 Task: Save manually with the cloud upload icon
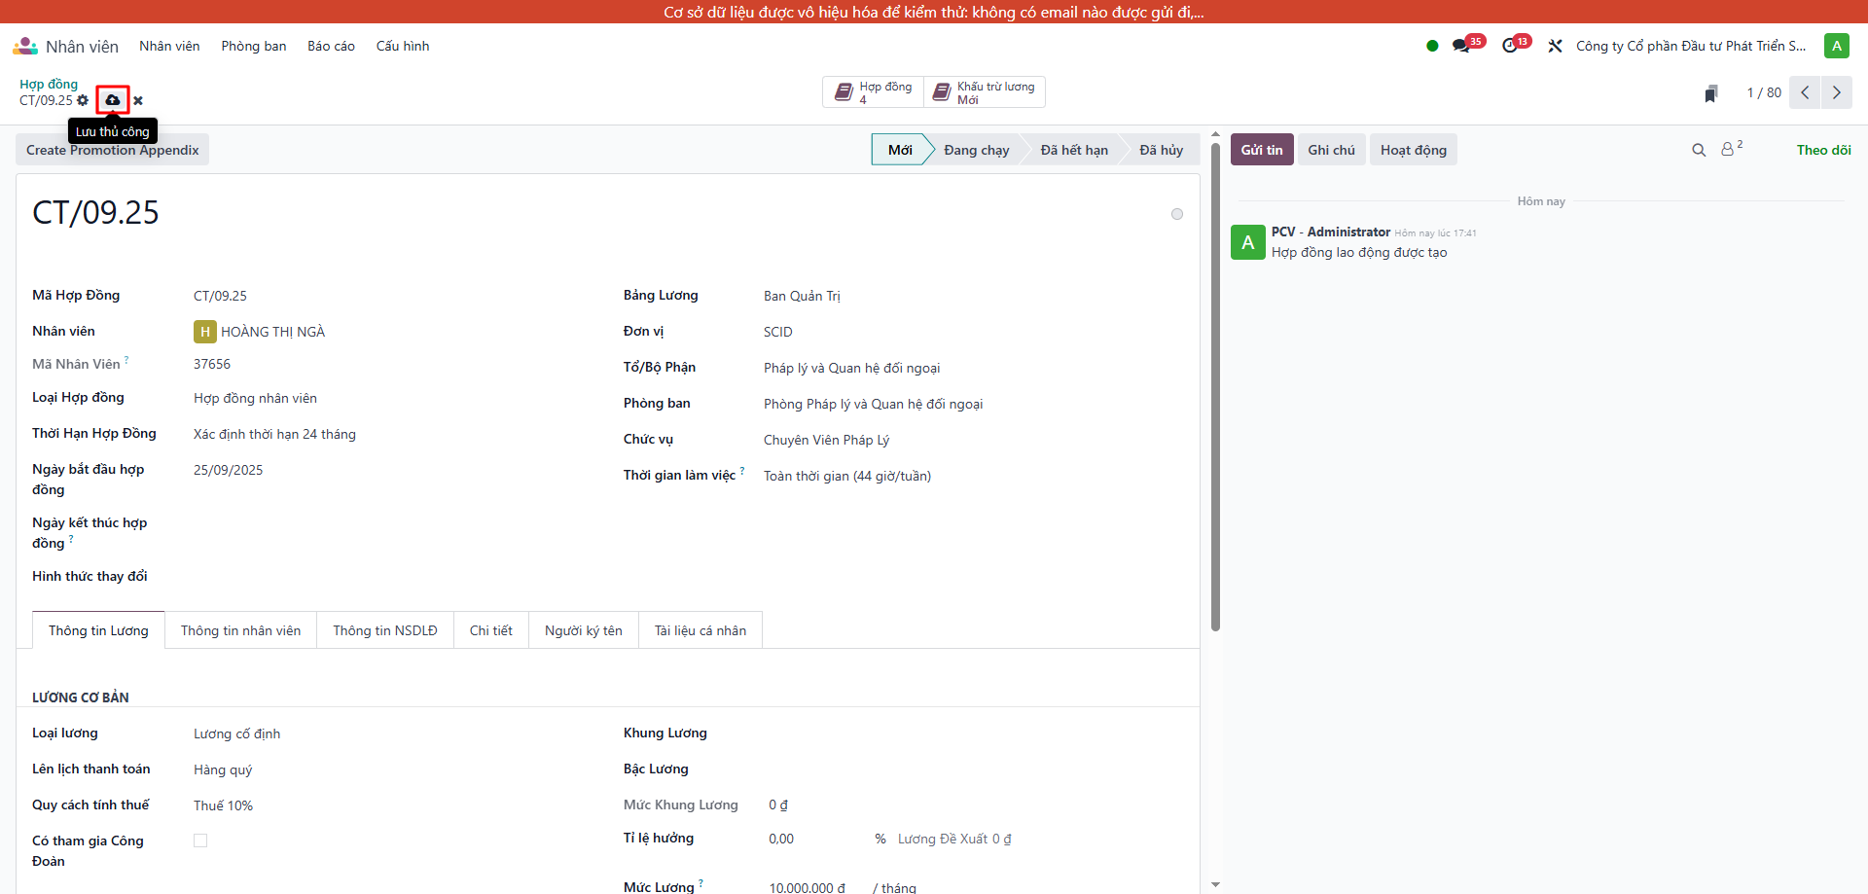click(x=113, y=100)
